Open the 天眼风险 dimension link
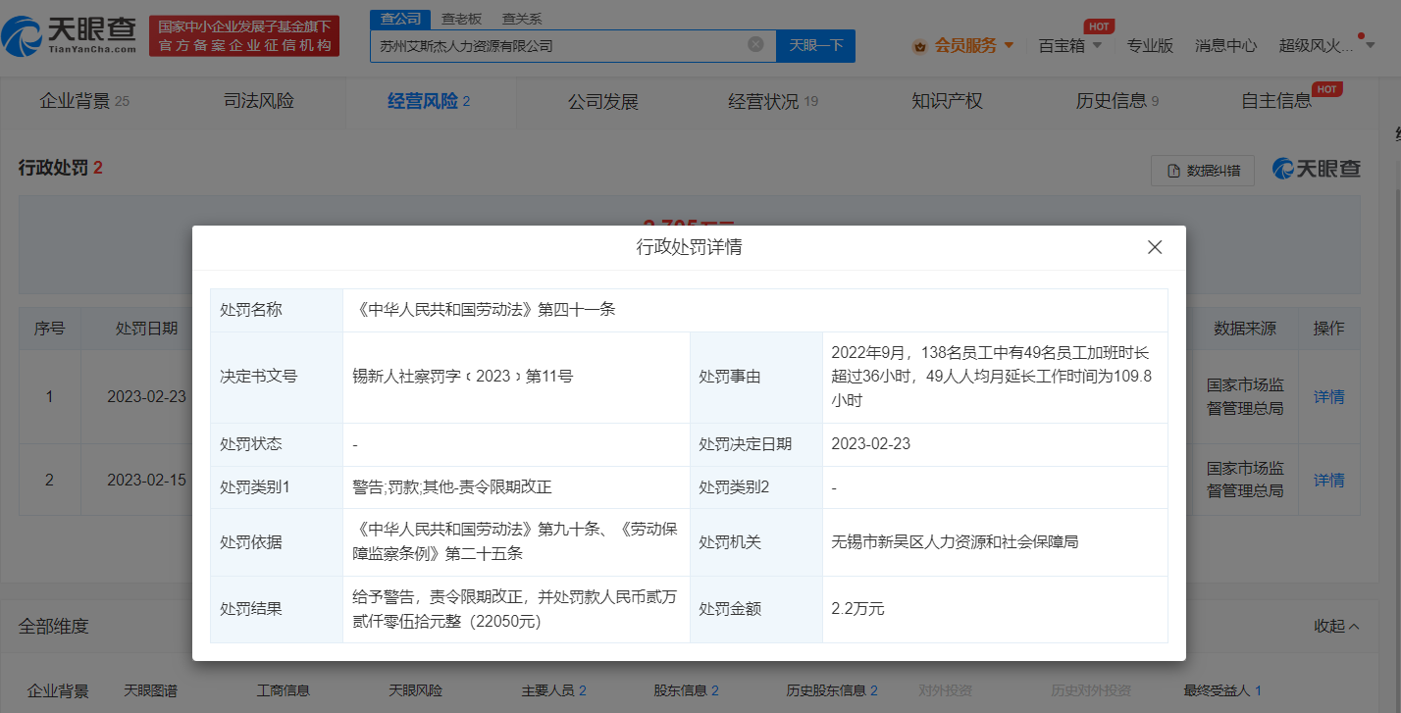1401x713 pixels. coord(416,690)
